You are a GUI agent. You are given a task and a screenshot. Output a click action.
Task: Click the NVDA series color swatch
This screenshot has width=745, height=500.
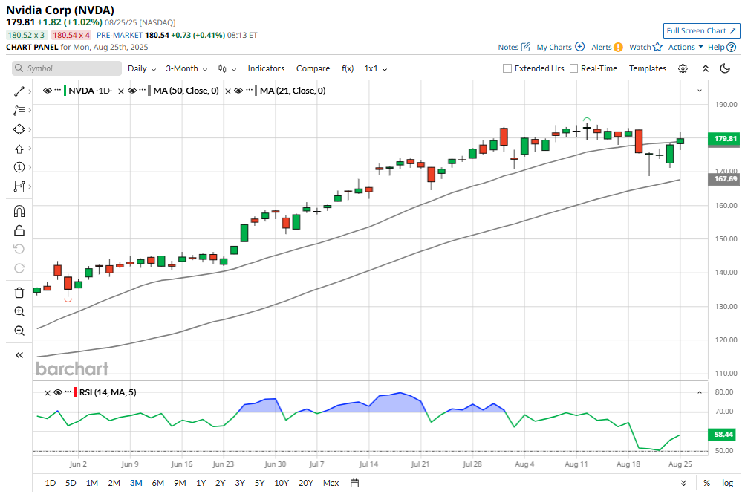[x=65, y=91]
